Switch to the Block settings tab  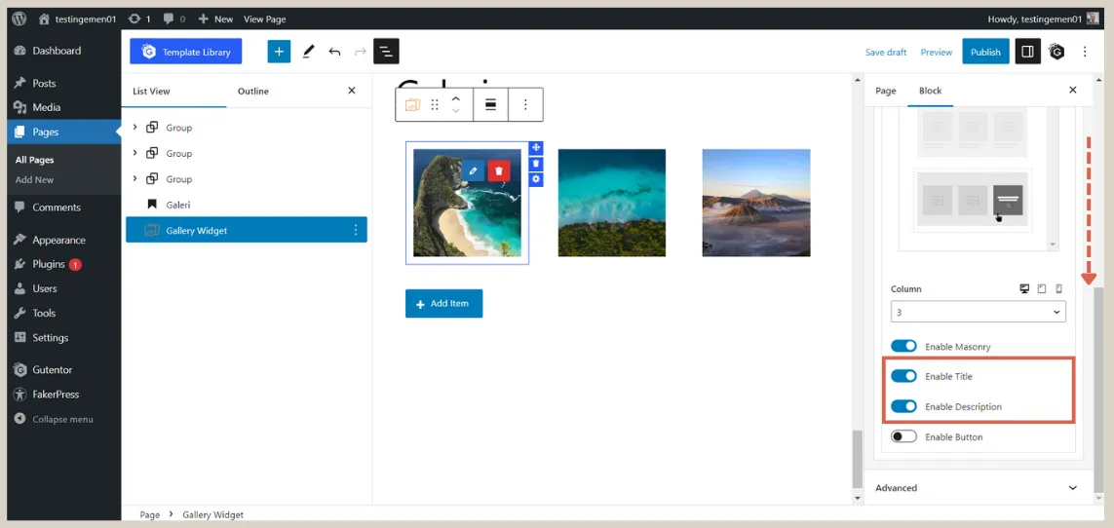pos(930,91)
